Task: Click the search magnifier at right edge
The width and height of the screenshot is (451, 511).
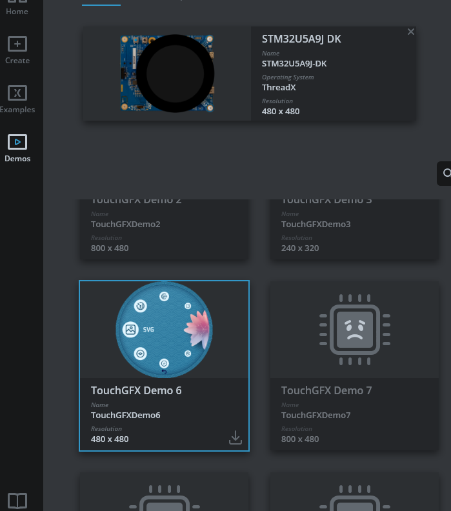Action: 446,173
